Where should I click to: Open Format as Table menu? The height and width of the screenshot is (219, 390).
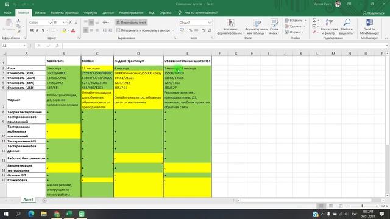tap(256, 27)
